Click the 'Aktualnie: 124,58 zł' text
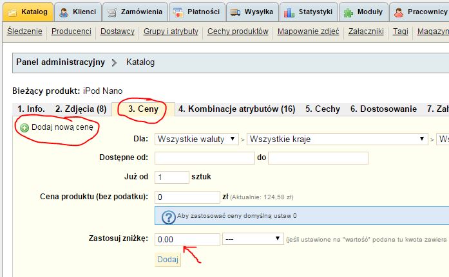The width and height of the screenshot is (449, 277). click(262, 197)
